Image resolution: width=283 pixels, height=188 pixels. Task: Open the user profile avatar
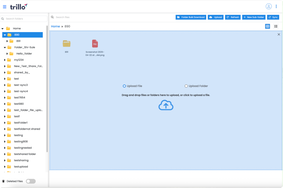pyautogui.click(x=268, y=7)
